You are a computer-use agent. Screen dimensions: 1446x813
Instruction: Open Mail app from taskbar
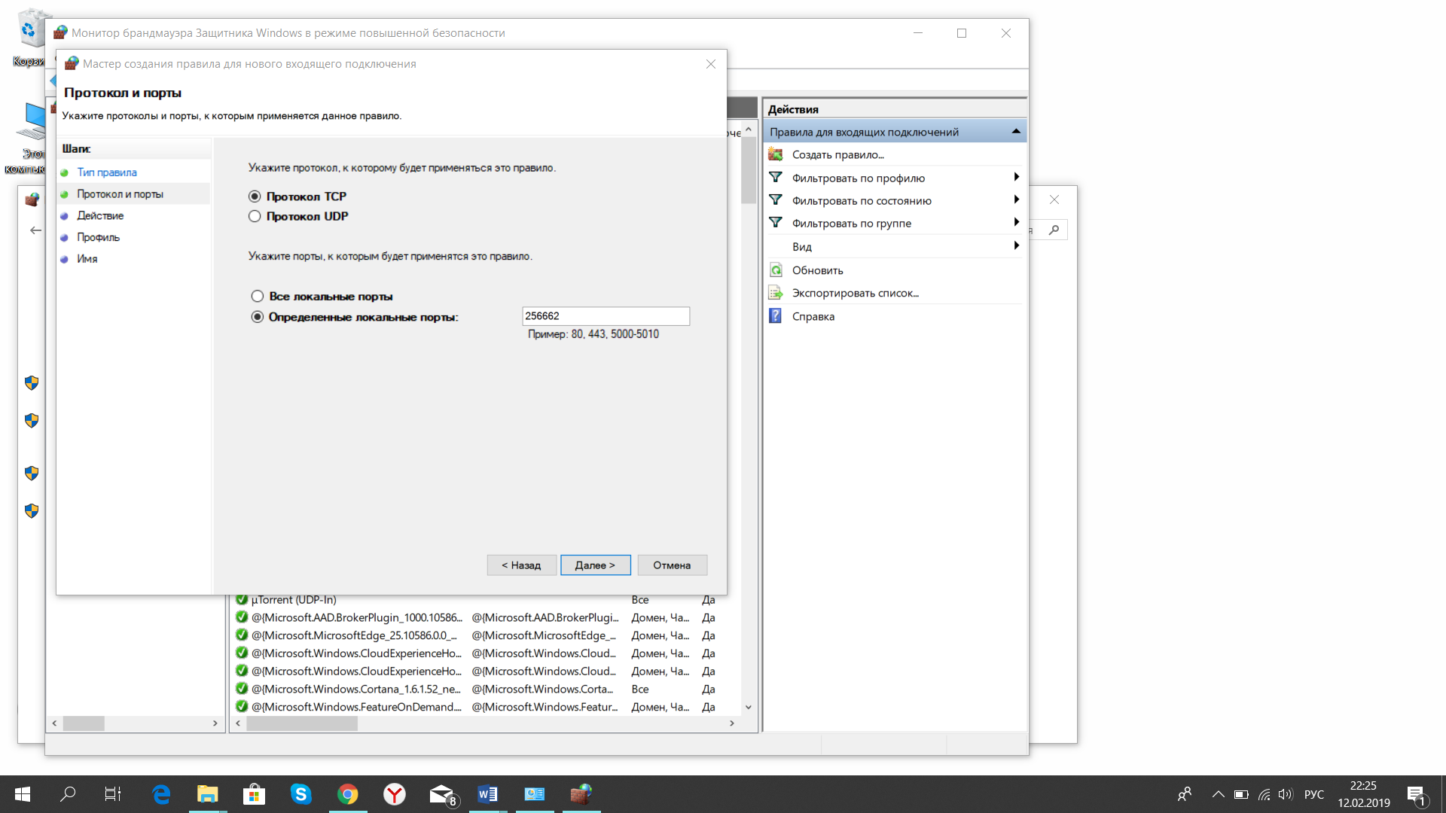coord(442,794)
